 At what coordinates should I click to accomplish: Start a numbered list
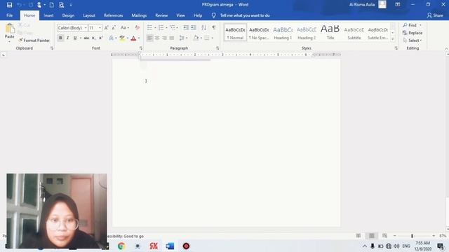pos(161,28)
